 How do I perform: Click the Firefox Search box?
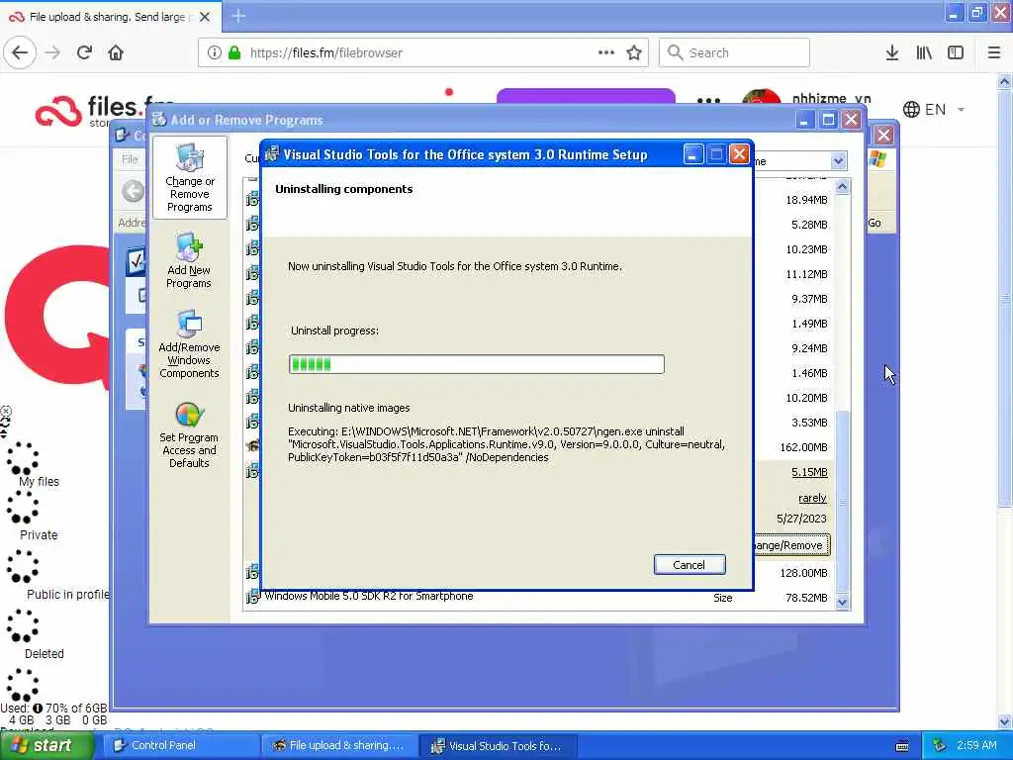(734, 52)
